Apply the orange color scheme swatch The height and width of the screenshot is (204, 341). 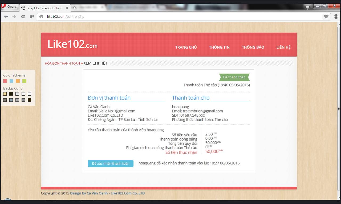point(18,81)
